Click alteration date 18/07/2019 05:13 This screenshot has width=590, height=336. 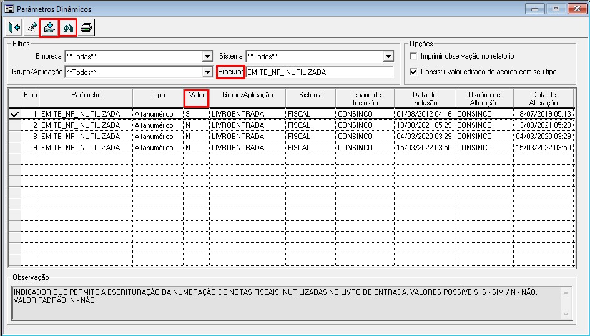(544, 114)
